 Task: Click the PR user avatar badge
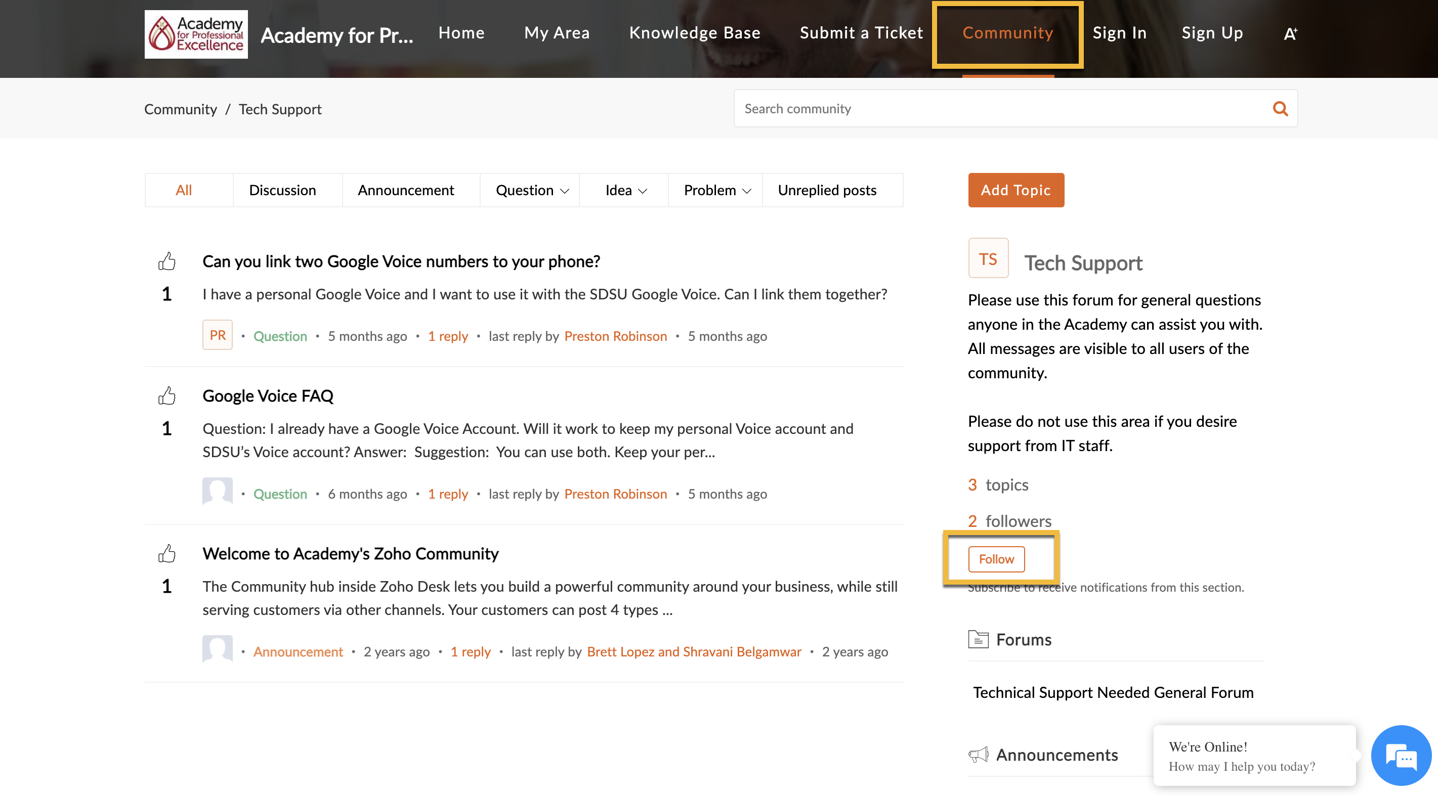[x=217, y=335]
